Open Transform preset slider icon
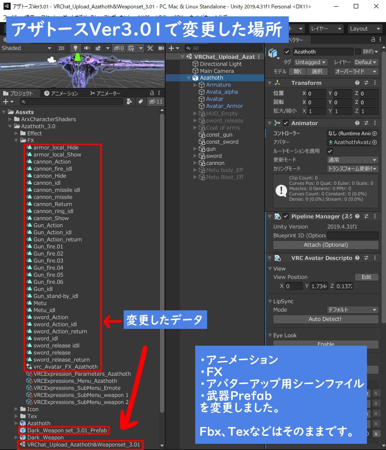386x450 pixels. 366,83
